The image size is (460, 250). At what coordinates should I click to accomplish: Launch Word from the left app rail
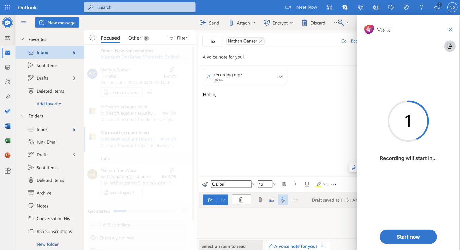[x=7, y=126]
